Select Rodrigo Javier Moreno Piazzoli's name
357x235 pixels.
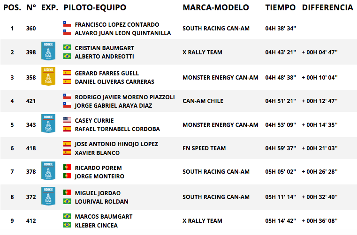125,97
